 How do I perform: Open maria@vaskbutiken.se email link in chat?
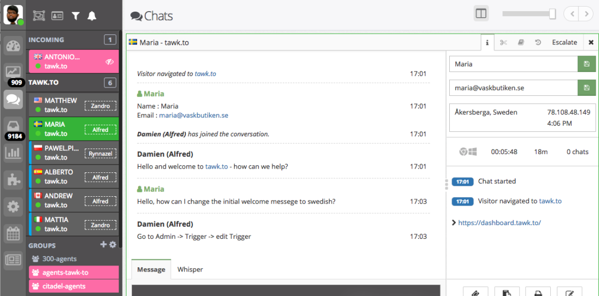pos(194,115)
